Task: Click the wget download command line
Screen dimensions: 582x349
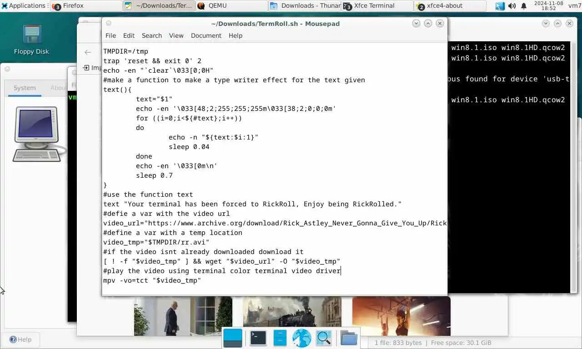Action: (222, 261)
